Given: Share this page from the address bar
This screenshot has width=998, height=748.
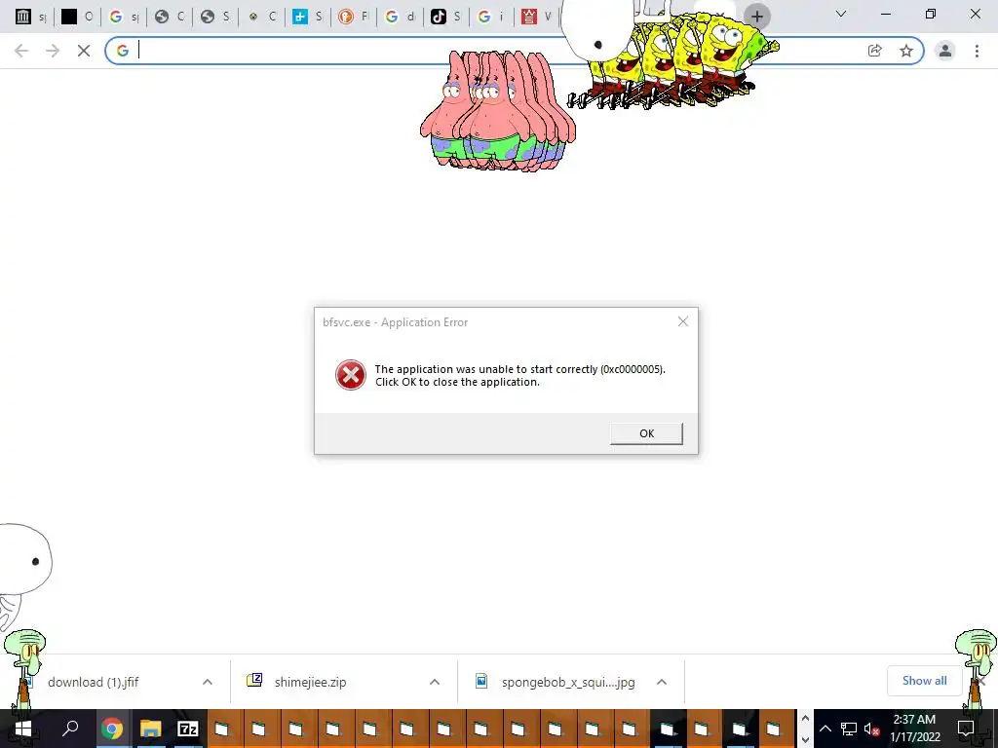Looking at the screenshot, I should tap(875, 51).
